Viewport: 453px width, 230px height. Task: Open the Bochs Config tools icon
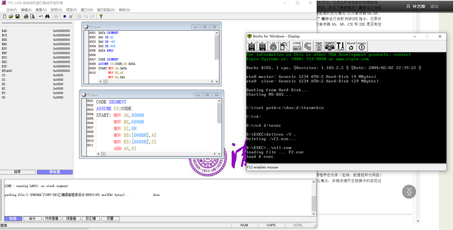click(340, 46)
